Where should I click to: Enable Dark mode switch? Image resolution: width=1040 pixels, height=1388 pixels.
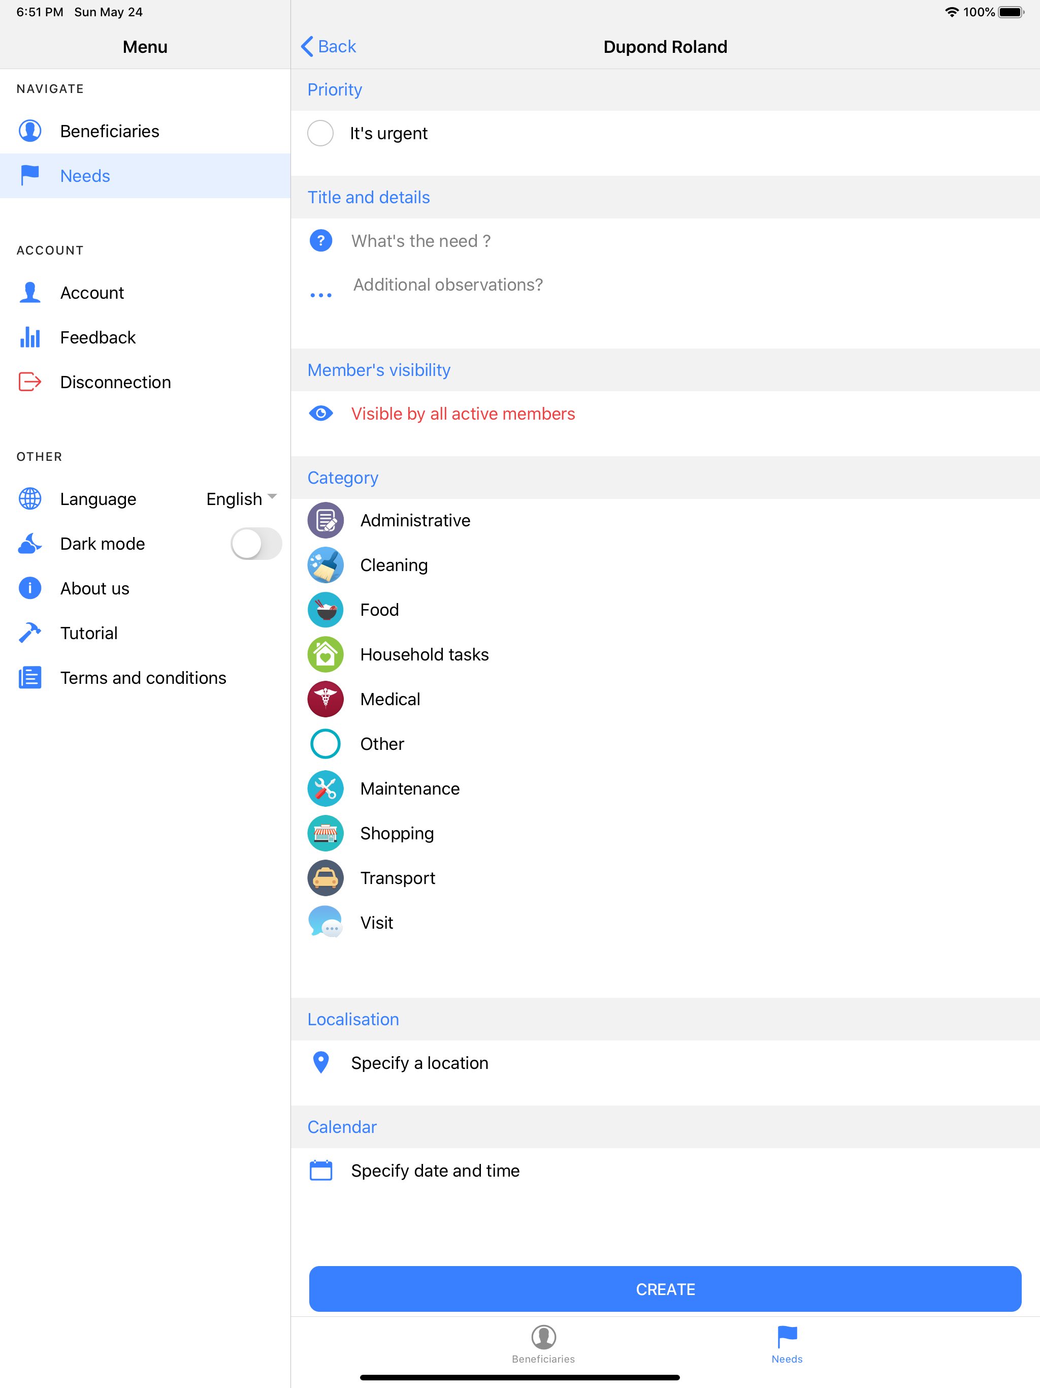(256, 544)
